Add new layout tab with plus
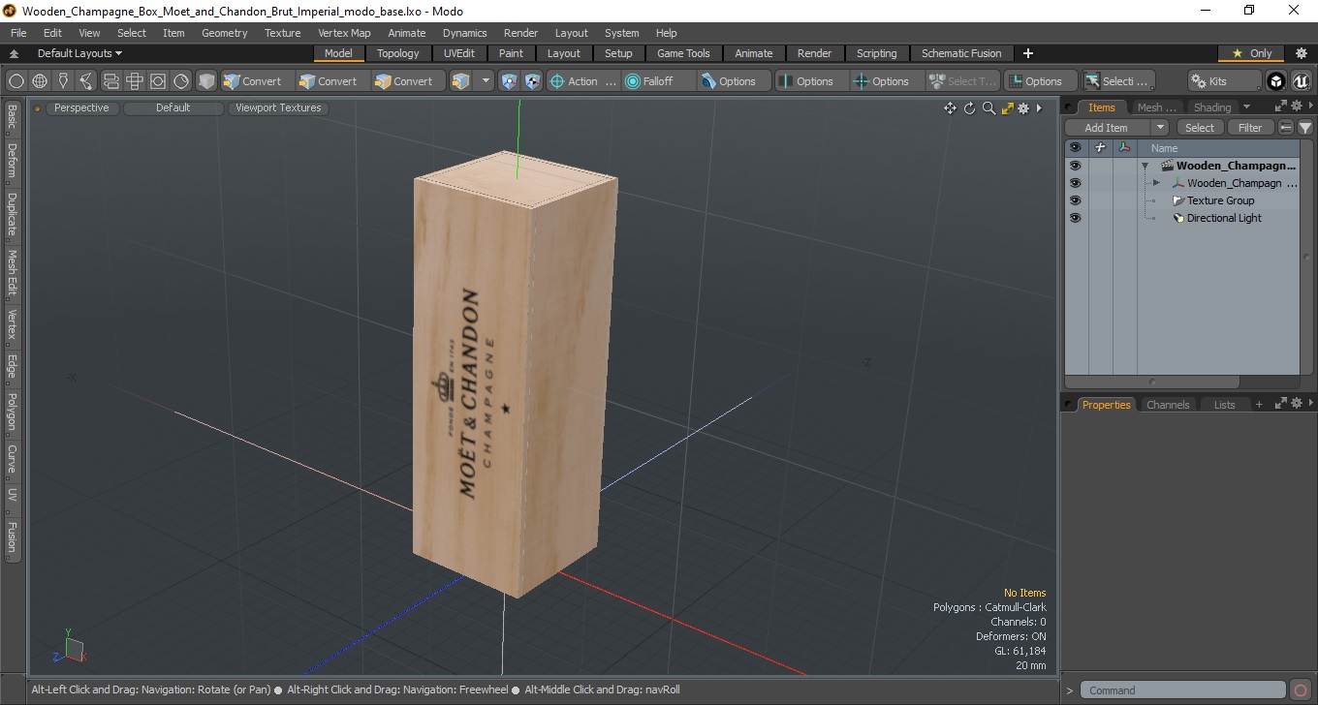Screen dimensions: 1318x705 (1028, 53)
